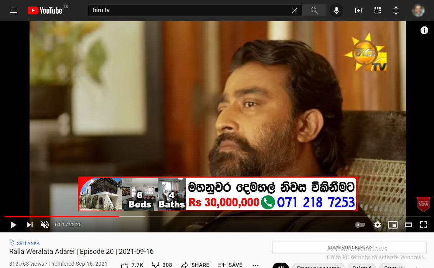Go to YouTube home via the logo
434x268 pixels.
45,10
